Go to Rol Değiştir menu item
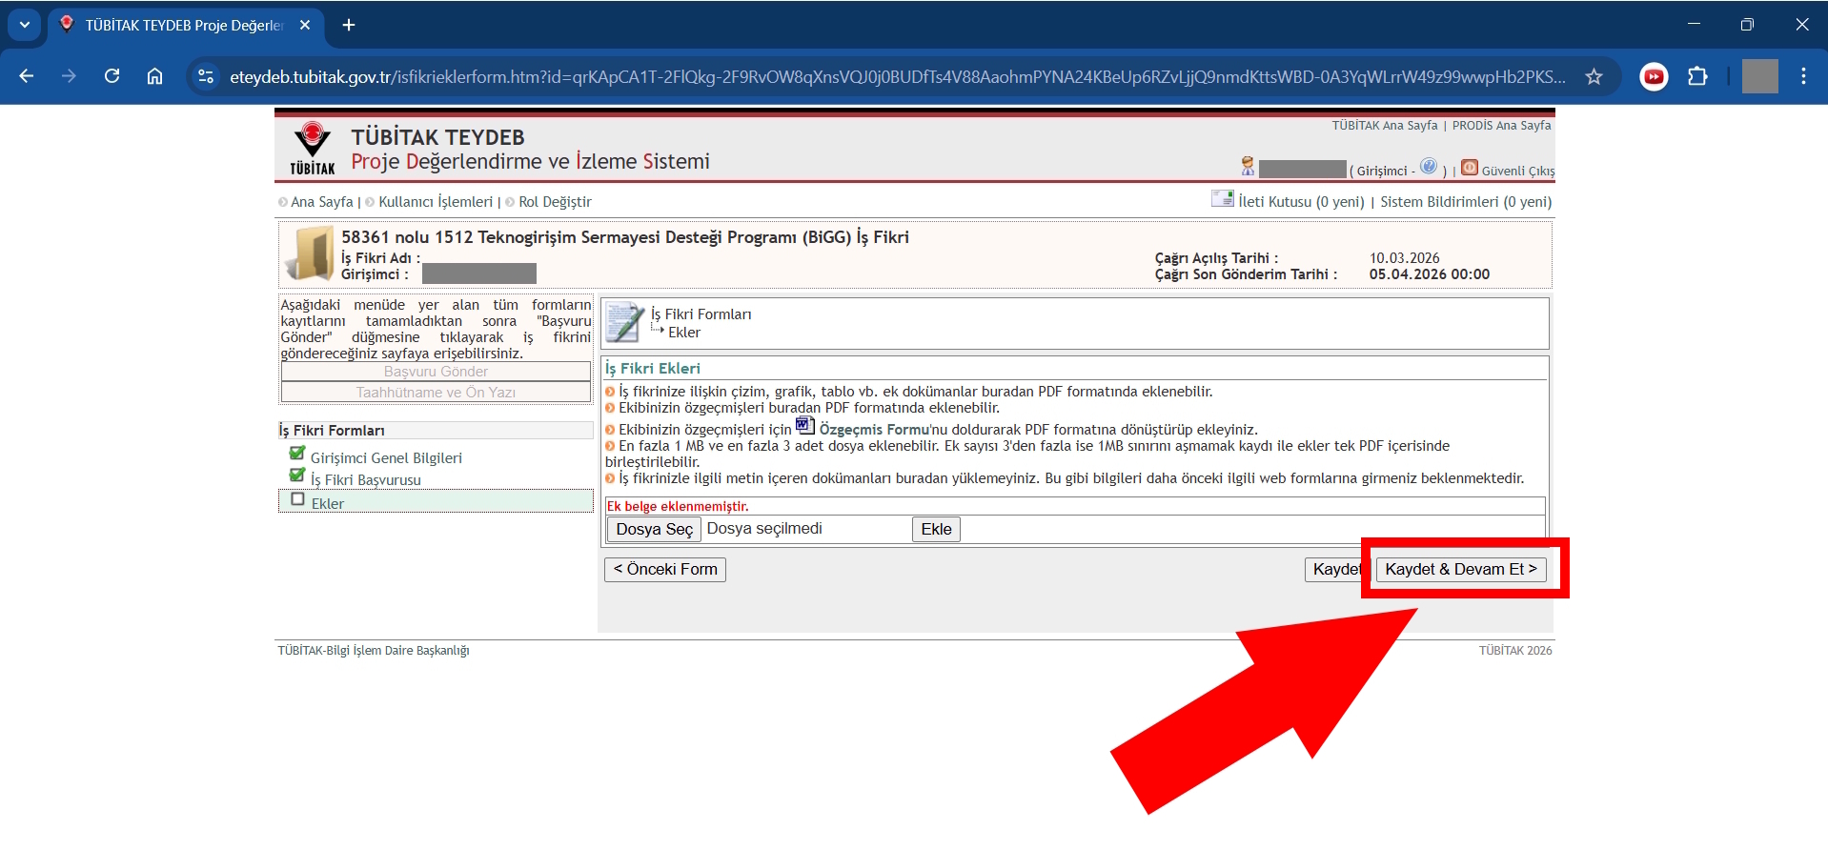This screenshot has width=1828, height=850. tap(555, 202)
